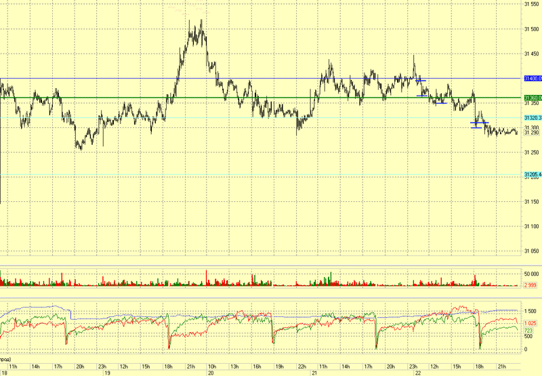Click the 31 450 price axis label
The image size is (542, 376).
click(532, 54)
